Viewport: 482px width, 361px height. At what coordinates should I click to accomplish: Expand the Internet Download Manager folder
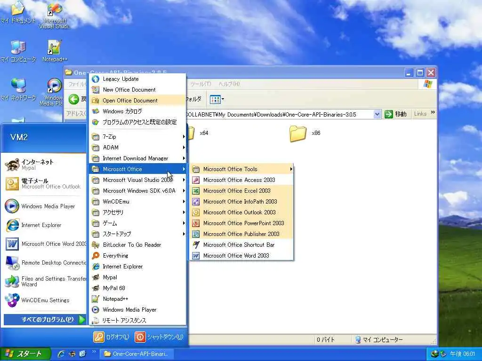tap(137, 158)
